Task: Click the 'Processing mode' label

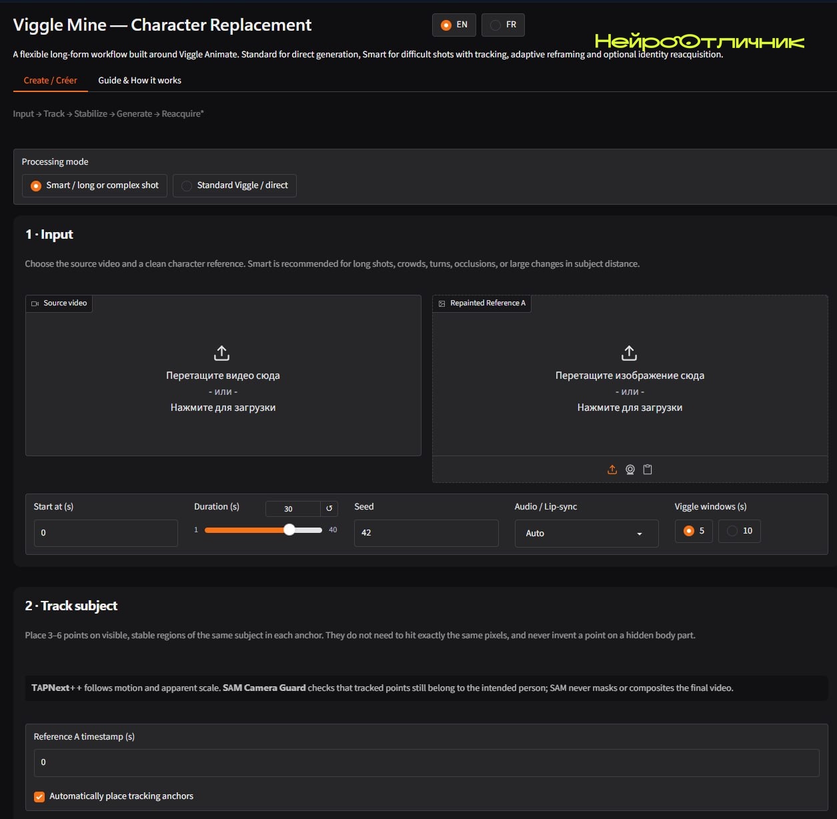Action: tap(55, 162)
